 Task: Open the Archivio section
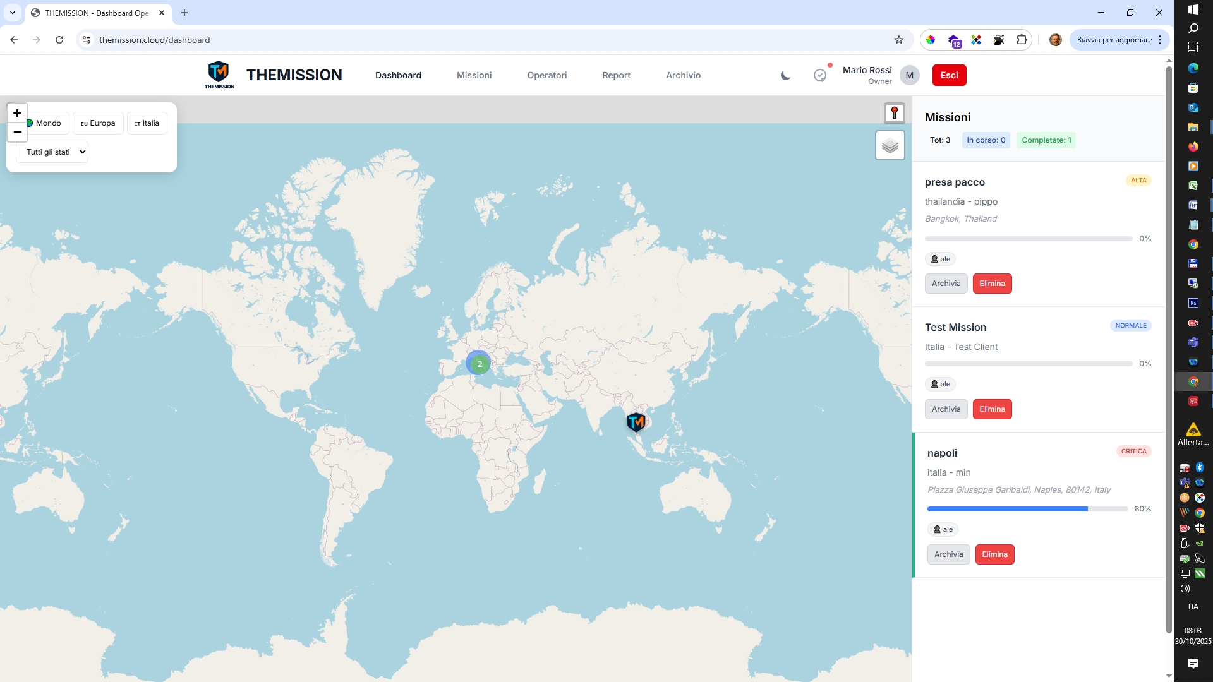pos(683,75)
